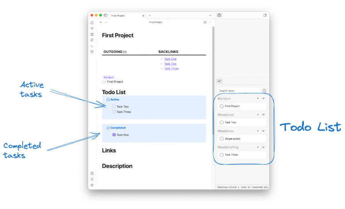Navigate back with the left arrow
Viewport: 345px width, 209px height.
101,22
